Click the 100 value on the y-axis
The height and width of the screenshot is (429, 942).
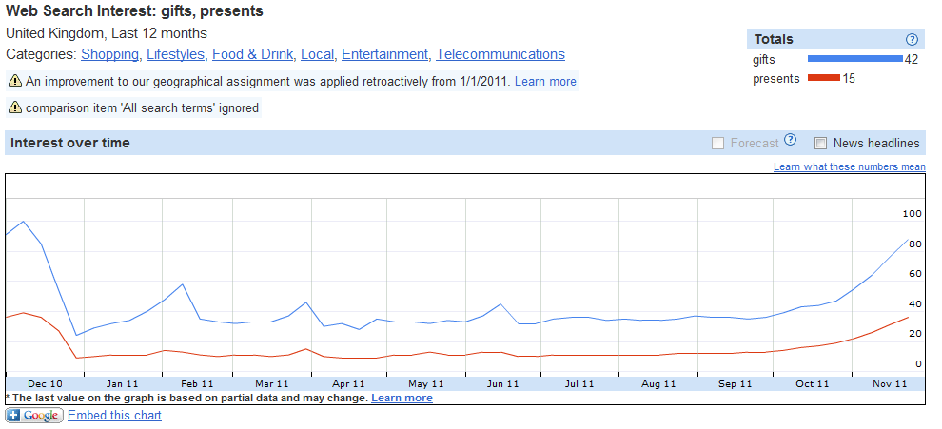tap(912, 214)
